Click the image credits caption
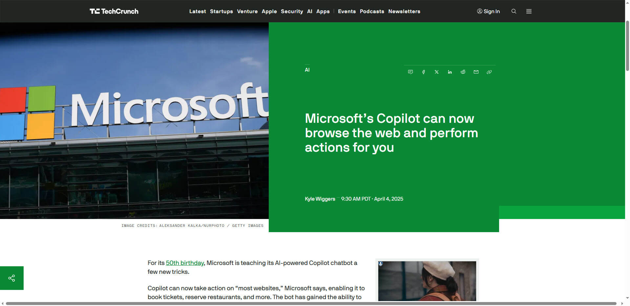630x306 pixels. (192, 226)
